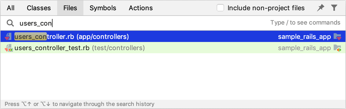Click the module folder icon on the selected row

pyautogui.click(x=338, y=37)
